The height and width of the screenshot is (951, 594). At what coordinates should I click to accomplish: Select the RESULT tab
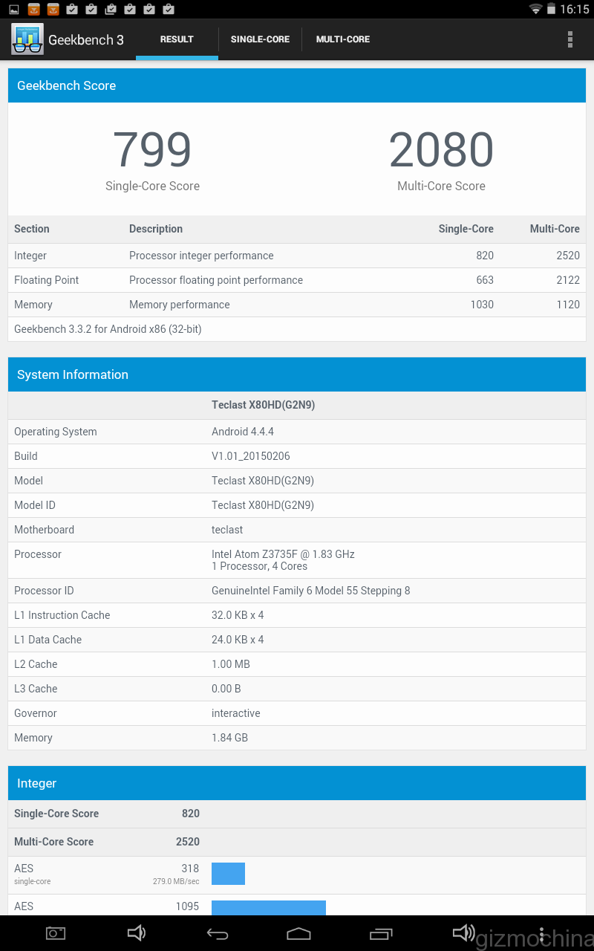click(x=177, y=39)
